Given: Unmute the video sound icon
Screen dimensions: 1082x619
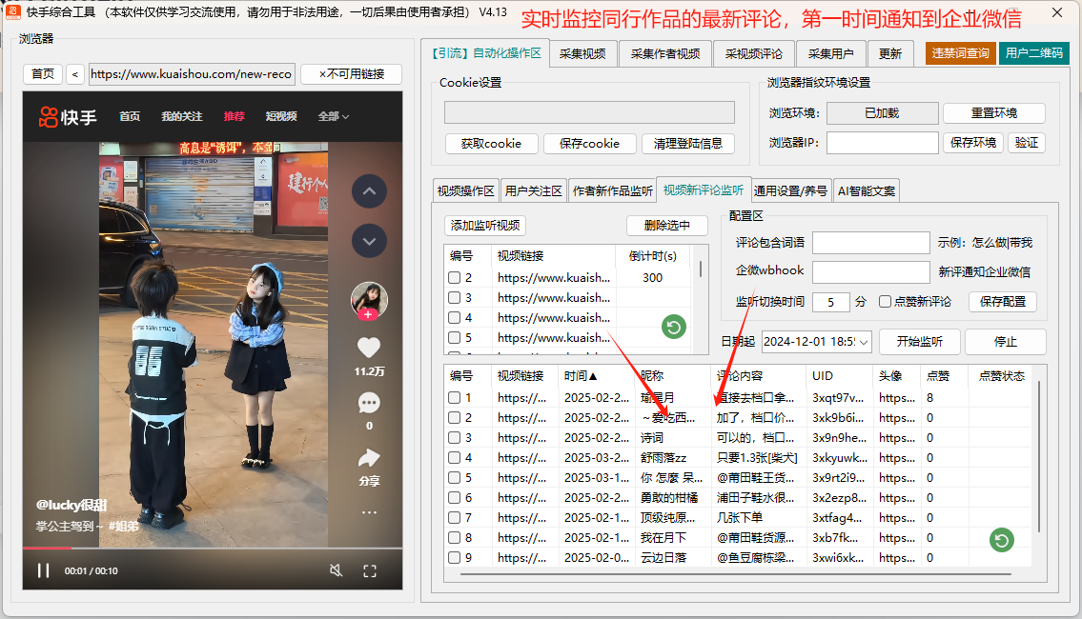Looking at the screenshot, I should (336, 570).
